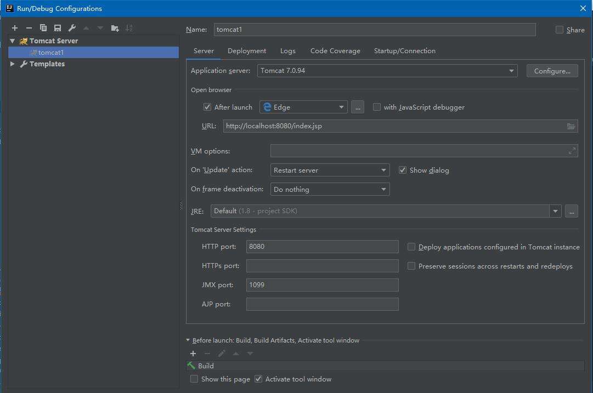
Task: Remove the before-launch task with minus icon
Action: tap(207, 354)
